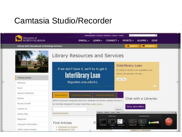
Task: Open the Canvas top link
Action: pyautogui.click(x=100, y=35)
